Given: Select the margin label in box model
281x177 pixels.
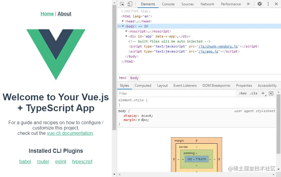Looking at the screenshot, I should 179,141.
